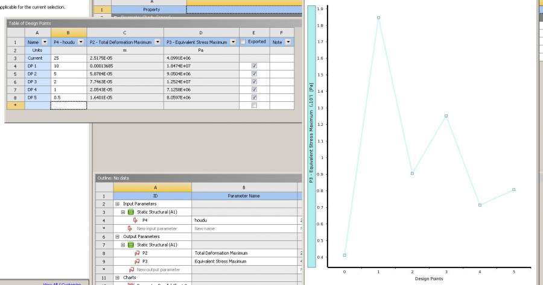Click the P3 output parameter icon
Viewport: 543px width, 285px height.
pyautogui.click(x=137, y=262)
